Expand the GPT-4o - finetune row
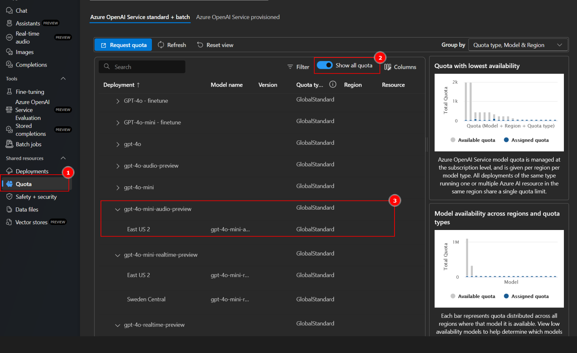 (118, 101)
